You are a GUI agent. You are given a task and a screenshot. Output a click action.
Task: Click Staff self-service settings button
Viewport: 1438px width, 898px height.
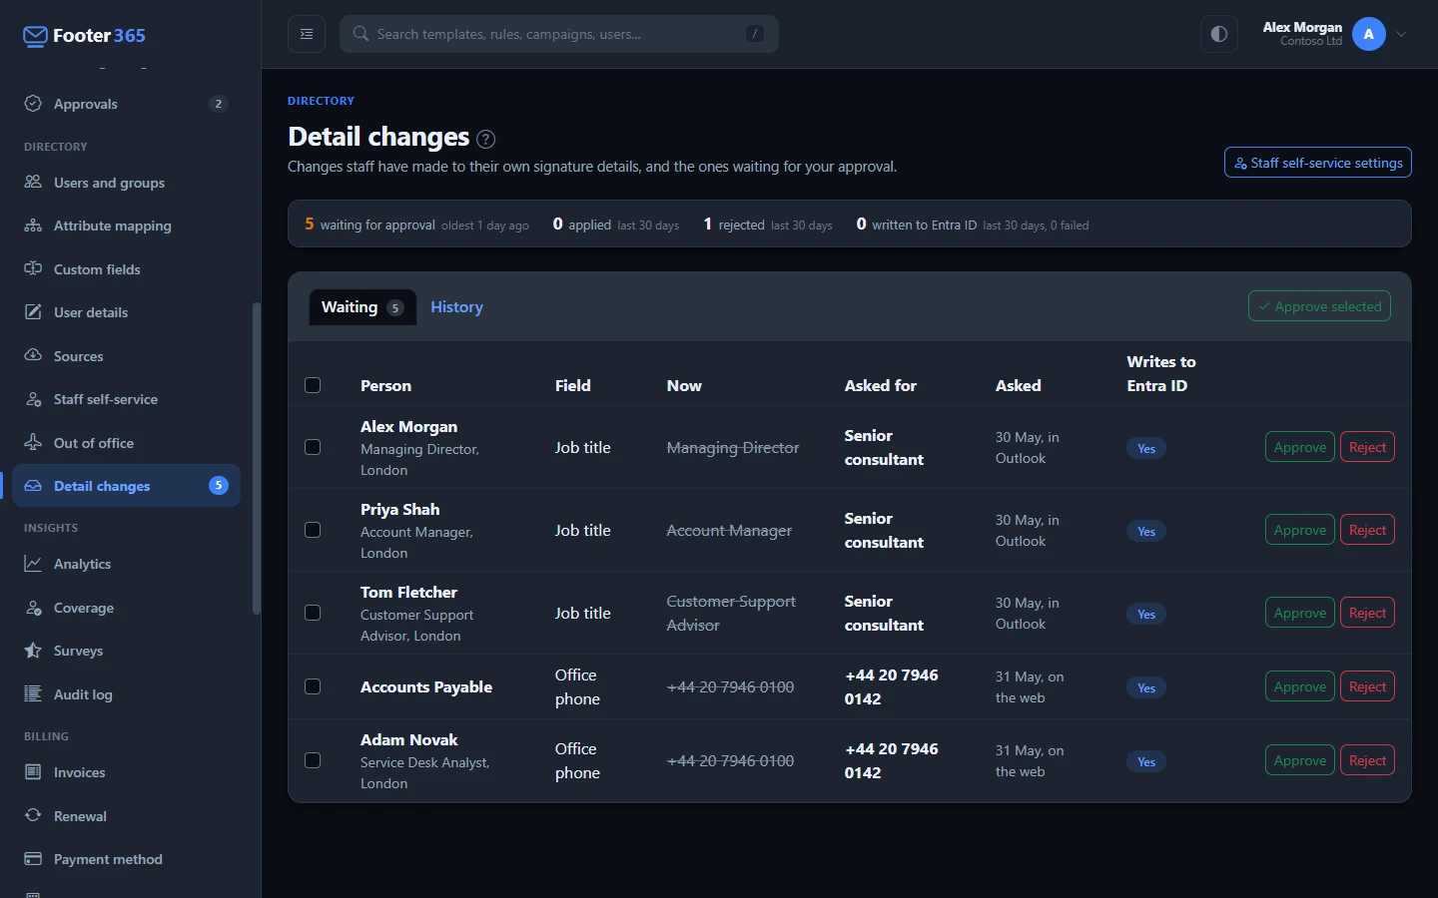1318,163
